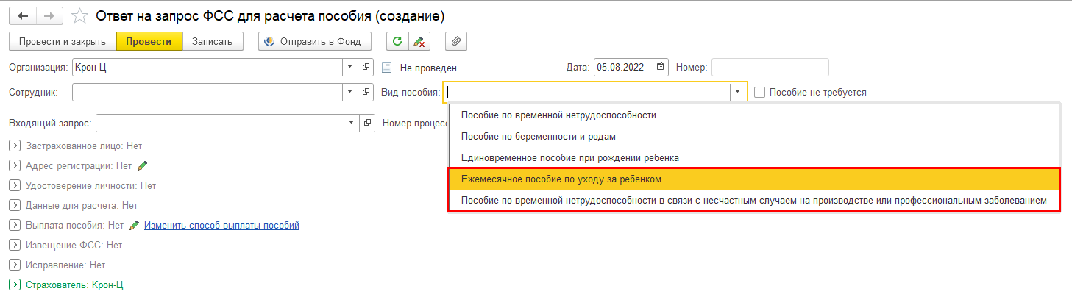The width and height of the screenshot is (1072, 297).
Task: Open the incoming request with the Входящий запрос open icon
Action: click(366, 122)
